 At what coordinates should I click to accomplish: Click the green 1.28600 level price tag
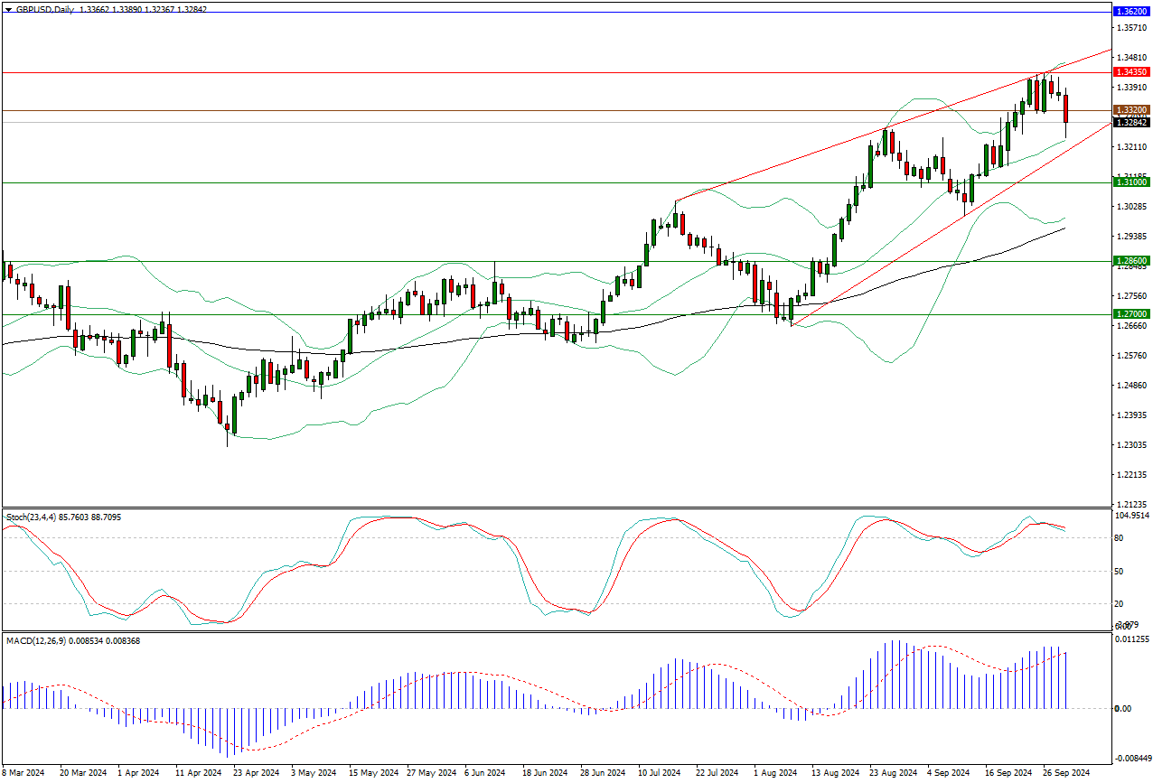1131,262
